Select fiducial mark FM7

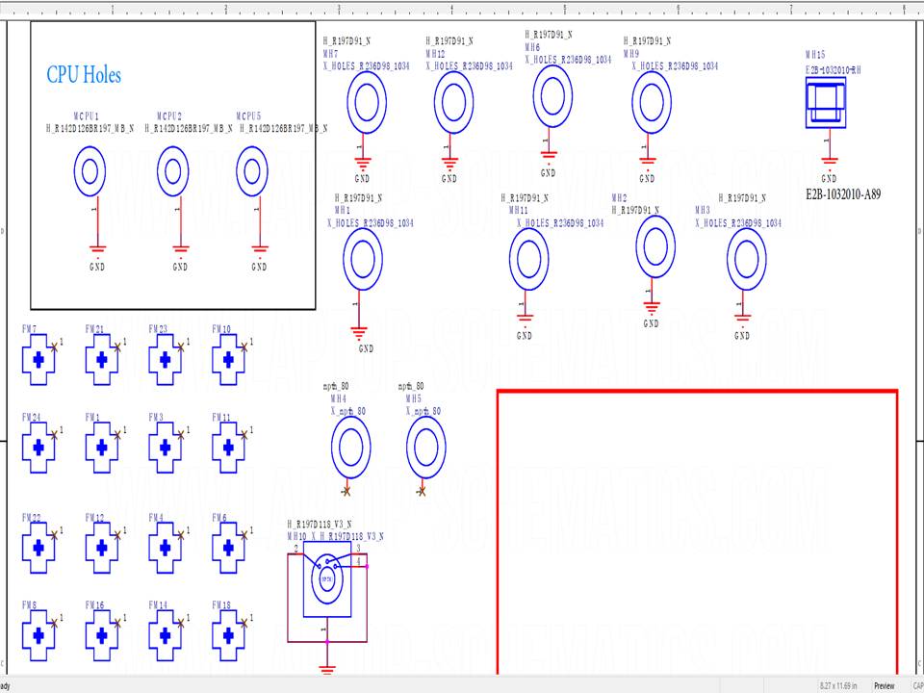[x=38, y=359]
